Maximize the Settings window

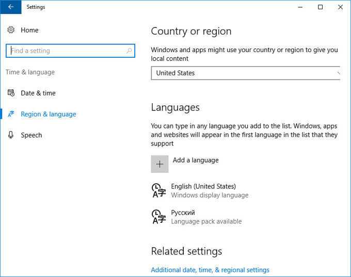321,7
